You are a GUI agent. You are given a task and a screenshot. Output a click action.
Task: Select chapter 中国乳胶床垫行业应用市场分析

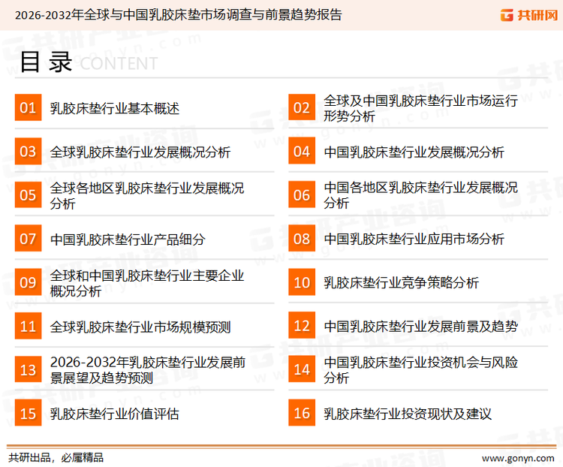414,239
